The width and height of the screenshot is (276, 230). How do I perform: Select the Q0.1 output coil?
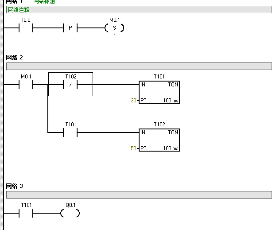pyautogui.click(x=70, y=214)
